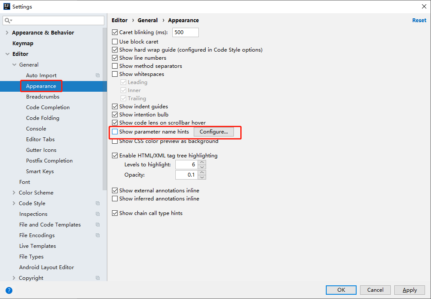
Task: Click the project-level icon beside Inspections
Action: click(x=97, y=214)
